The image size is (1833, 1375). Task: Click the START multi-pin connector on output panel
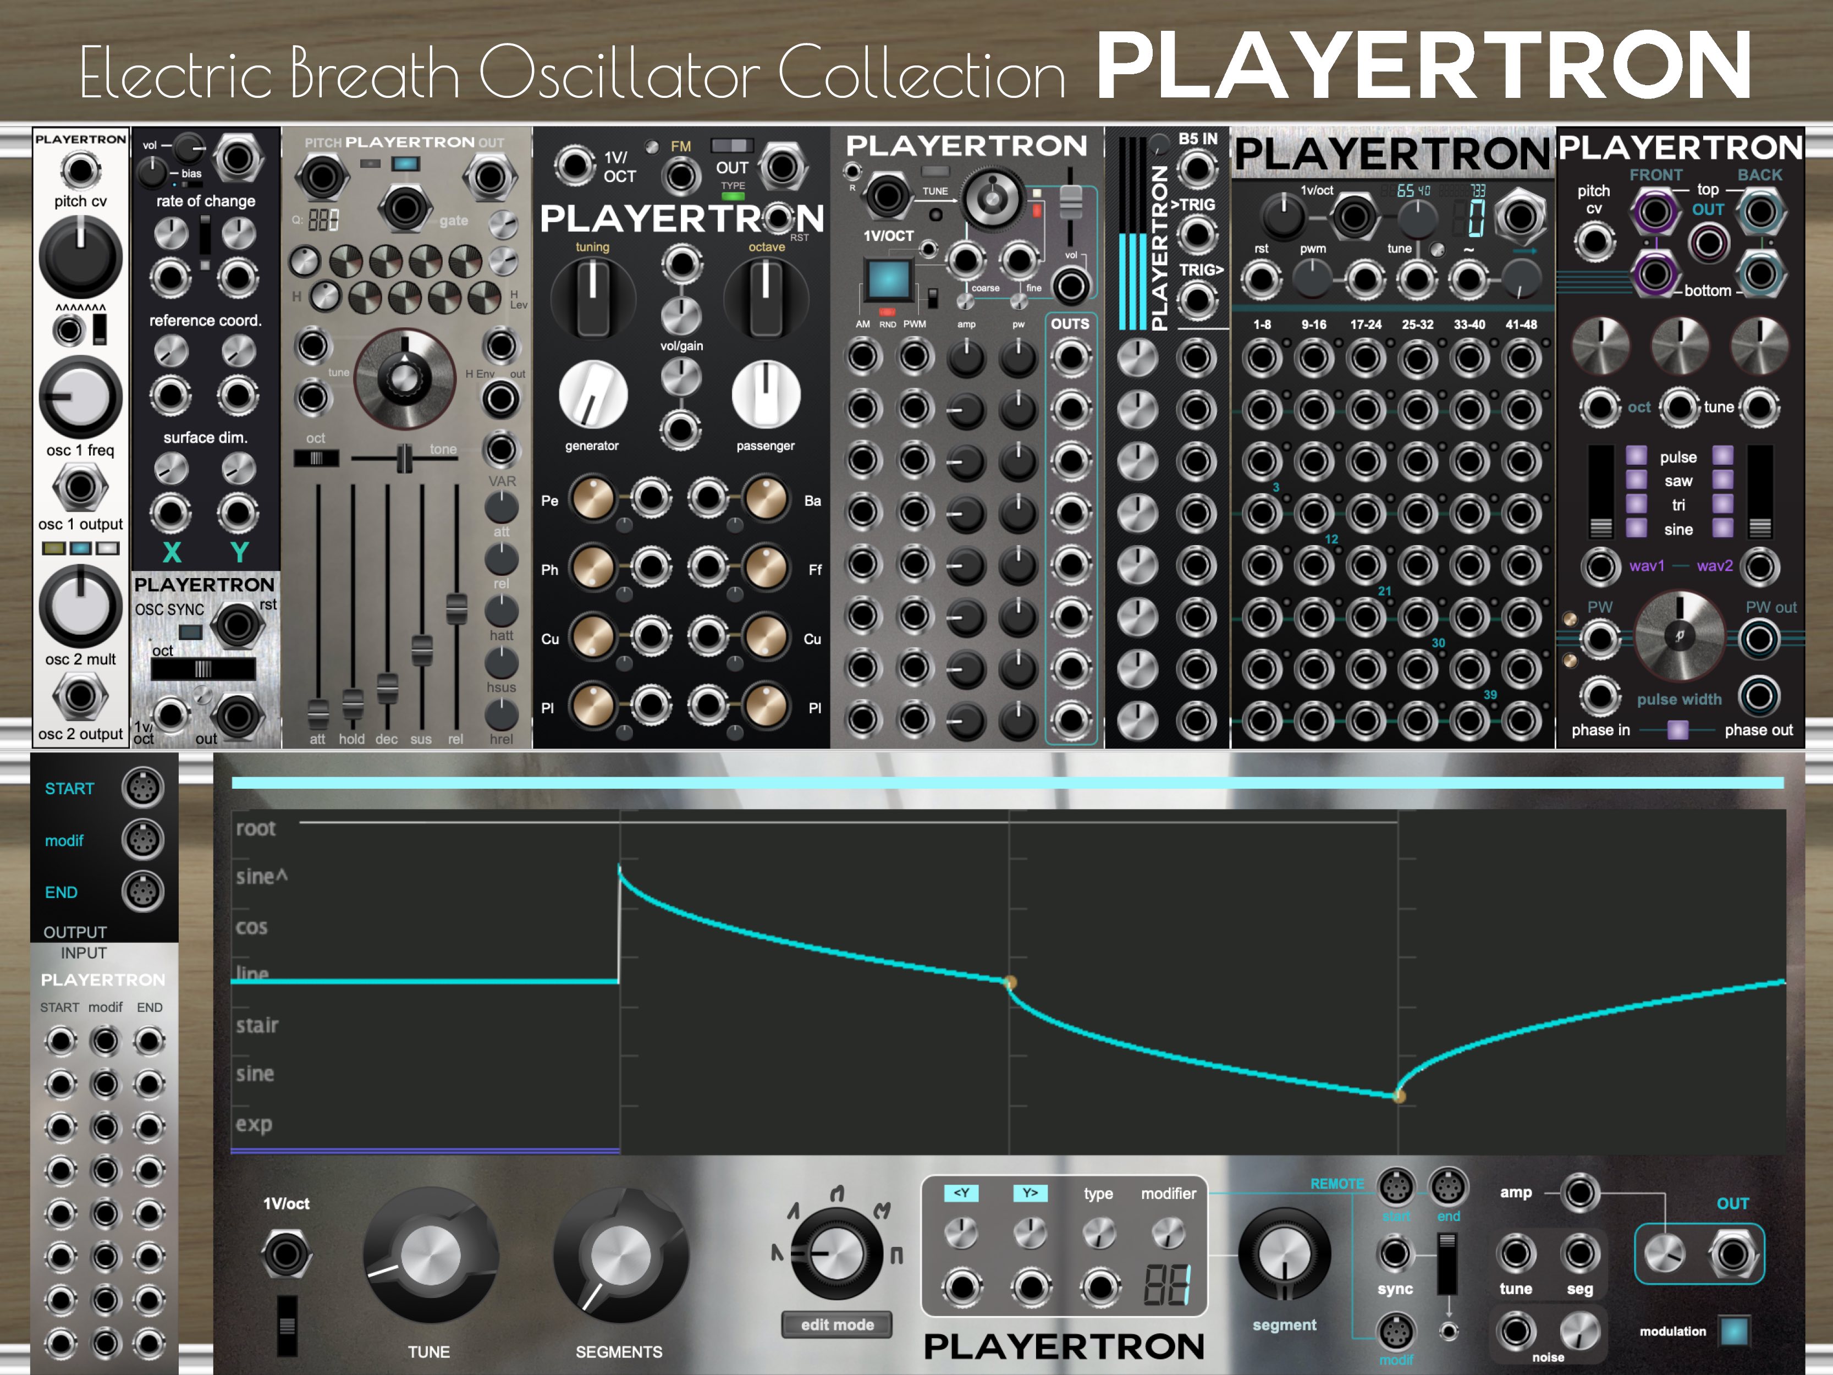(x=142, y=788)
